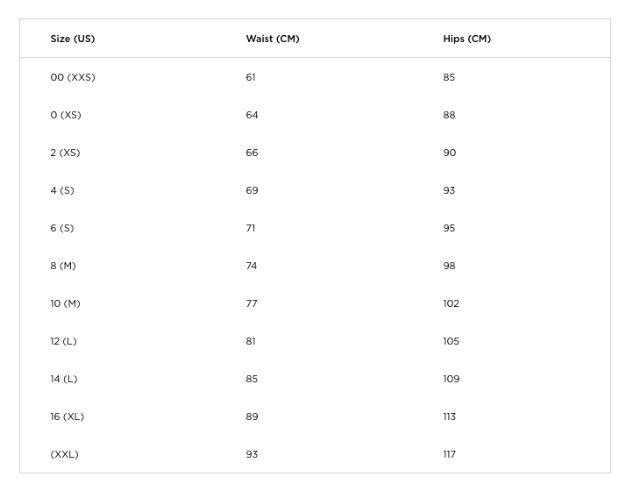Click the 6 (S) size row label
Viewport: 626px width, 484px height.
pyautogui.click(x=62, y=228)
